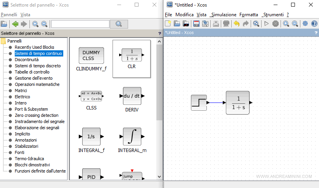
Task: Open the Pannelli menu
Action: 9,15
